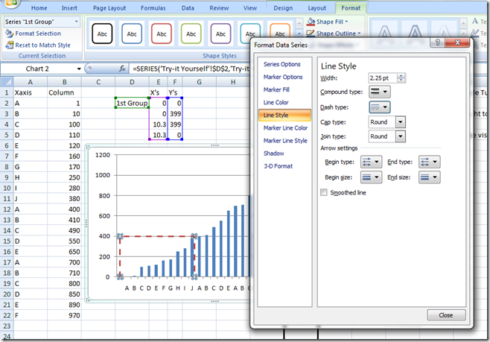This screenshot has height=342, width=490.
Task: Select Marker Line Style category
Action: tap(285, 141)
